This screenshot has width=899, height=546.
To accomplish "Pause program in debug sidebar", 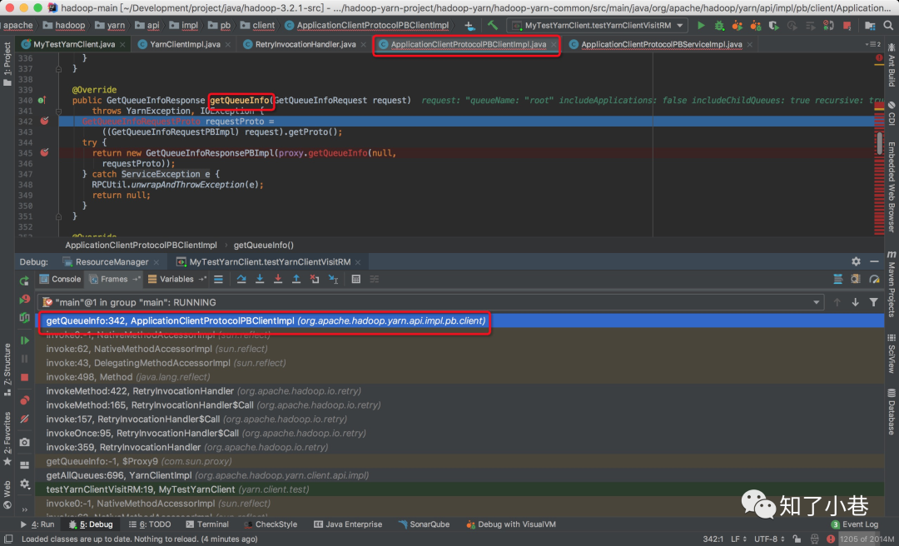I will pyautogui.click(x=24, y=359).
